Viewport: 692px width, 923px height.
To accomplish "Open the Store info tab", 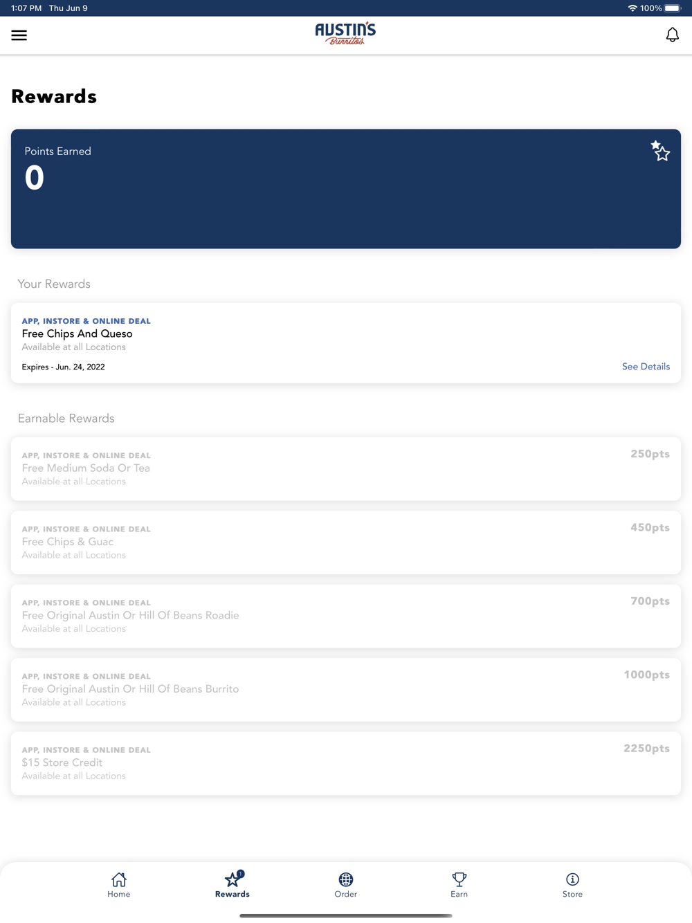I will coord(572,885).
